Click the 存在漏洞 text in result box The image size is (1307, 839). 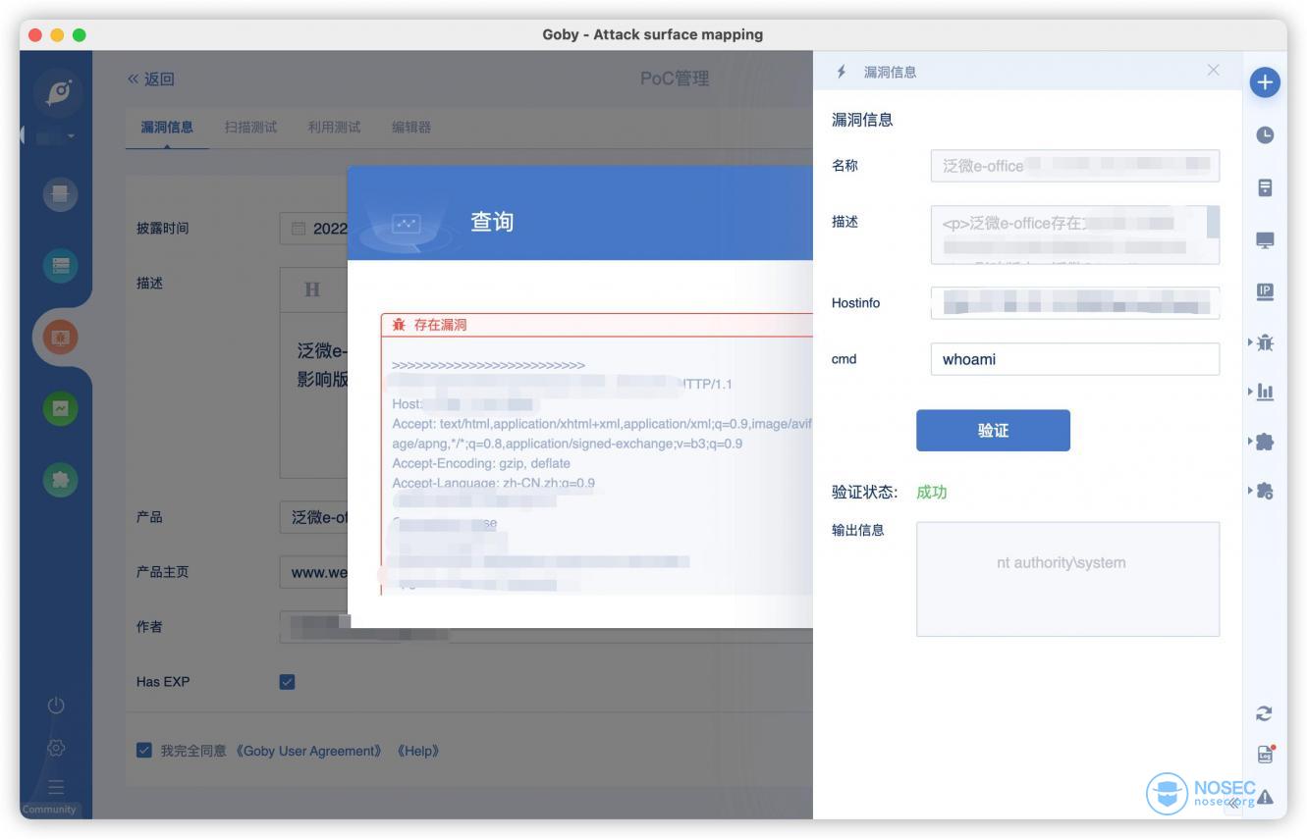[440, 325]
